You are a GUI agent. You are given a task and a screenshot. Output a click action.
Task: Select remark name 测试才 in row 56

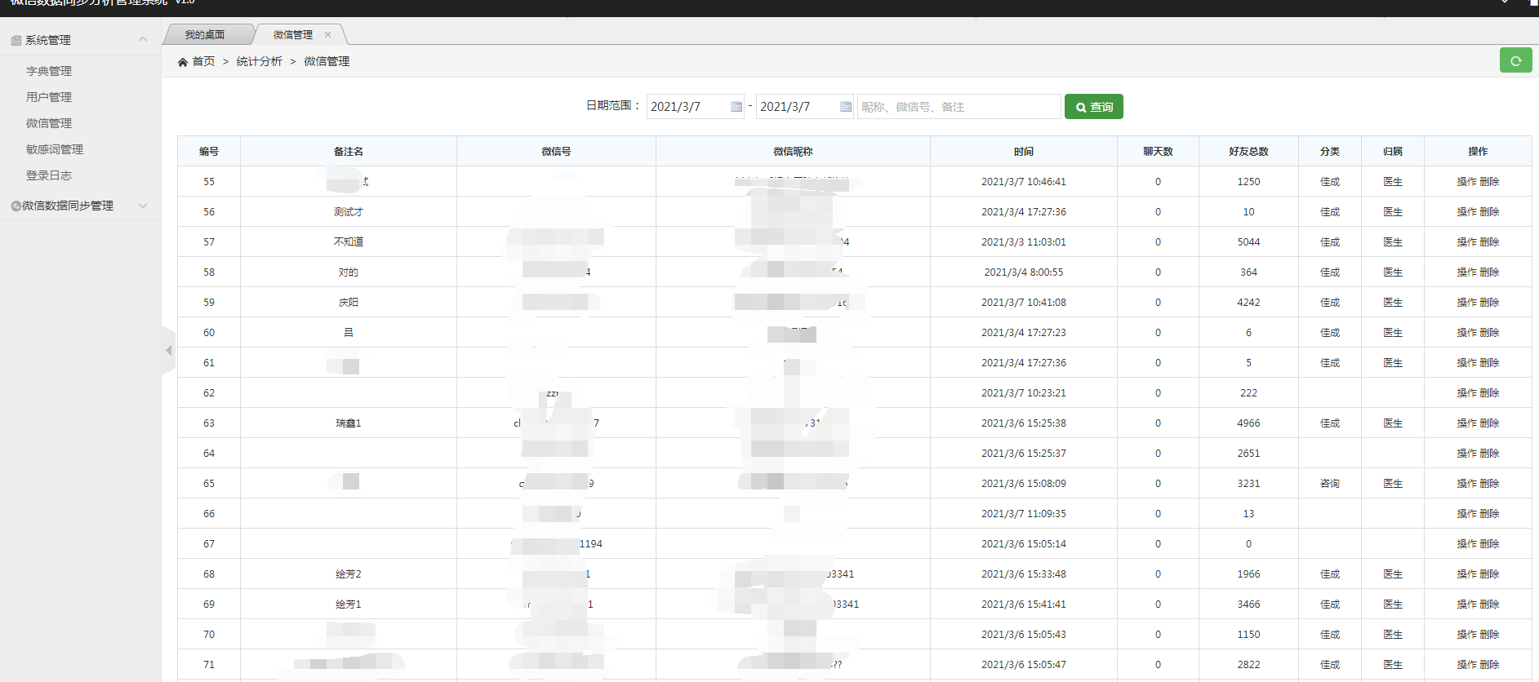349,211
